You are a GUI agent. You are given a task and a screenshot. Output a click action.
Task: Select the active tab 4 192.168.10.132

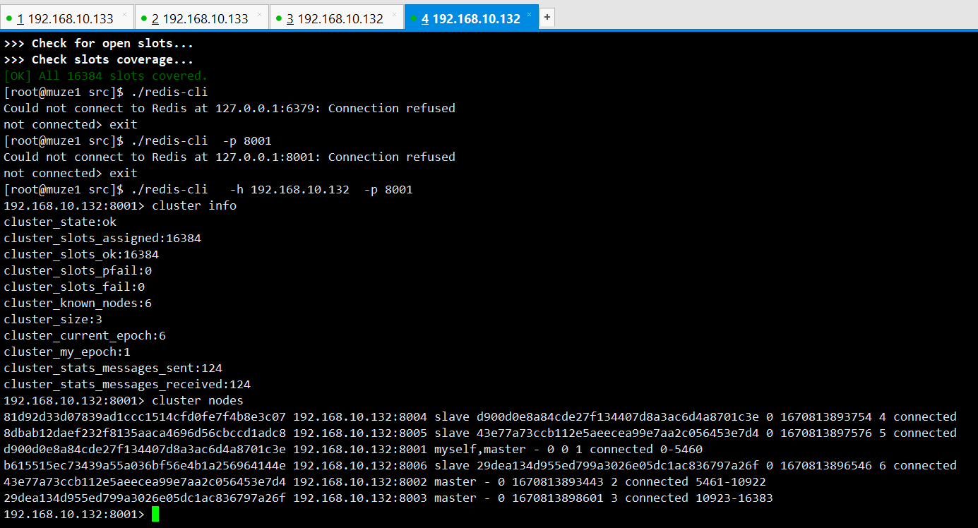click(x=471, y=18)
